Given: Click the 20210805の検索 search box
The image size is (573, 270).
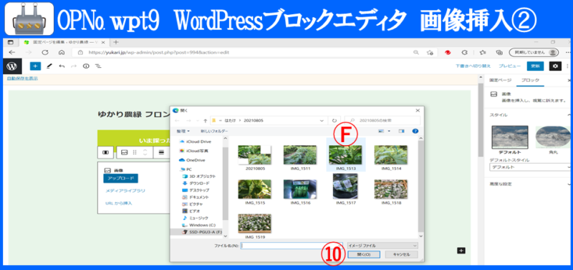Looking at the screenshot, I should [x=382, y=120].
